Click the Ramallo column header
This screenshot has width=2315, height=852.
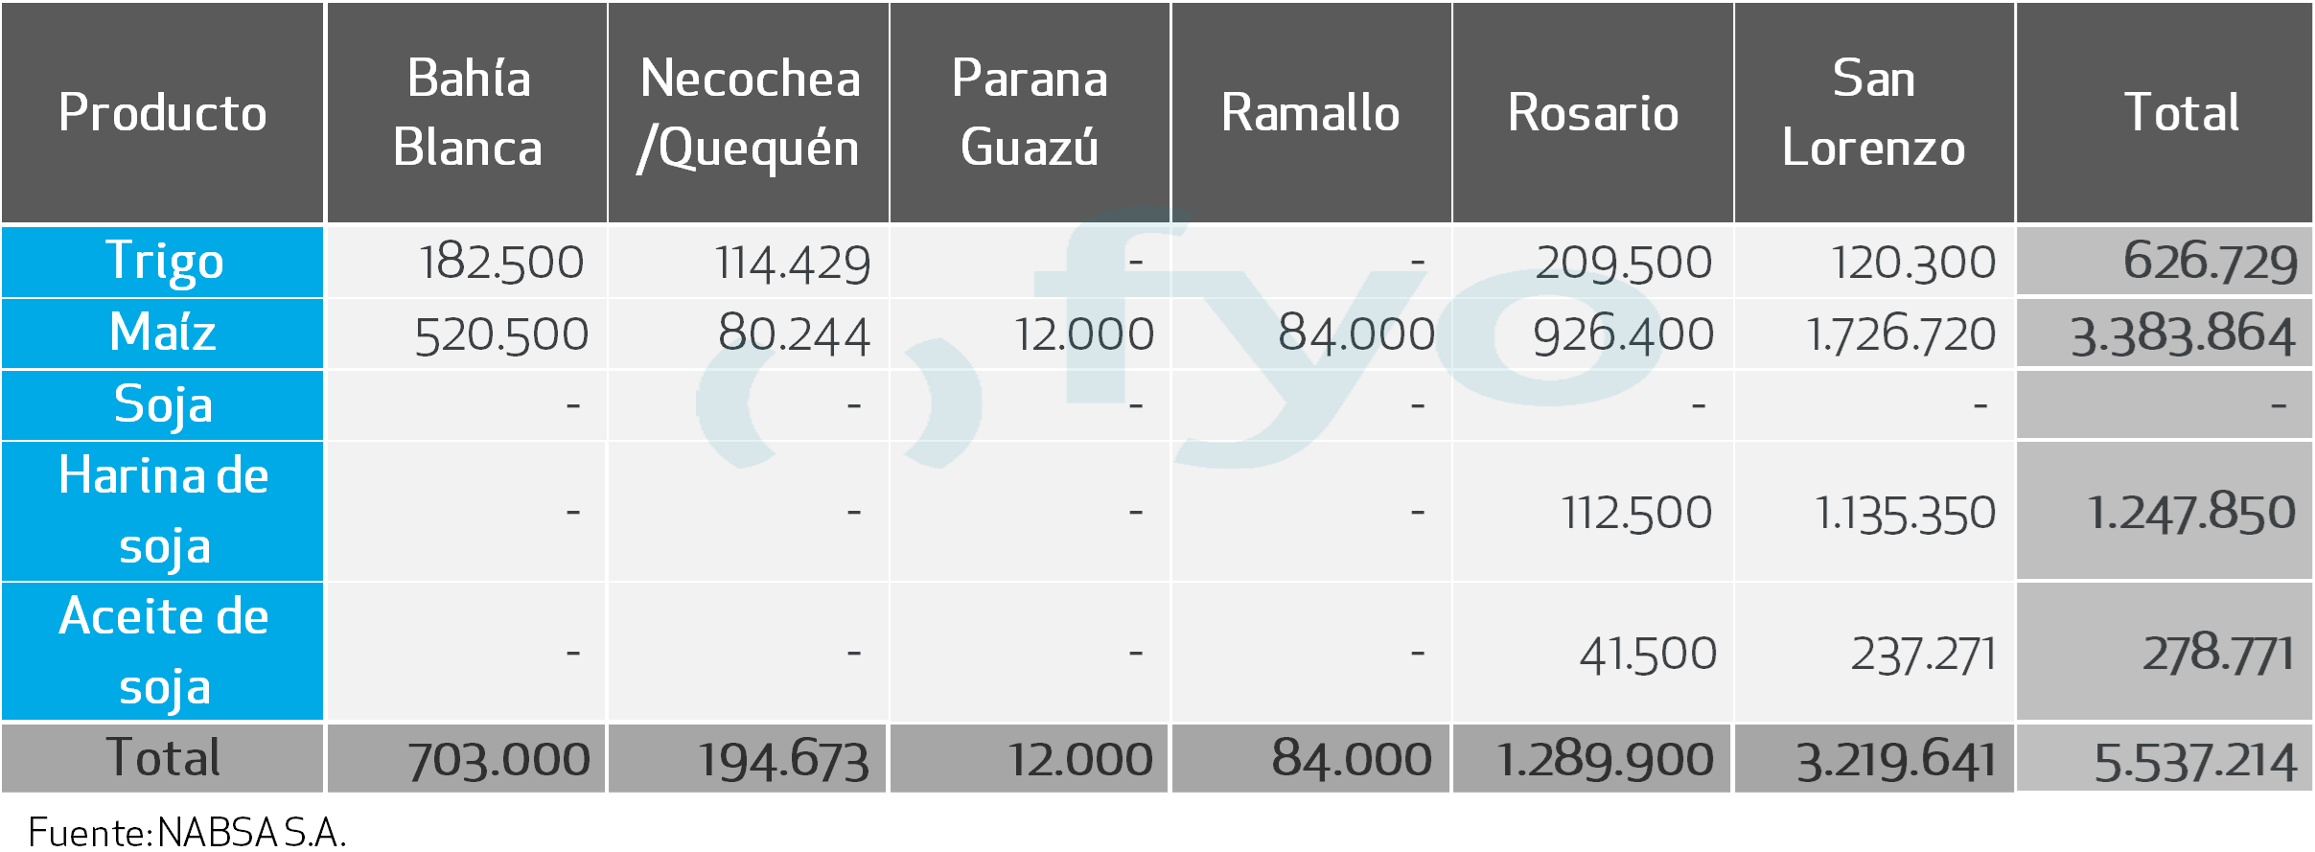[x=1310, y=113]
